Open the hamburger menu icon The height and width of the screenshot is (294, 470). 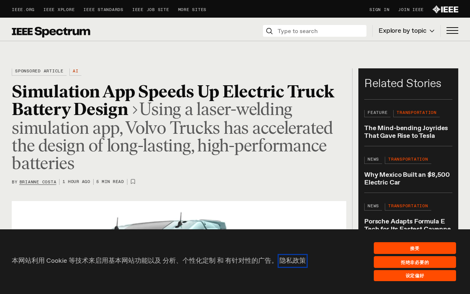tap(452, 31)
